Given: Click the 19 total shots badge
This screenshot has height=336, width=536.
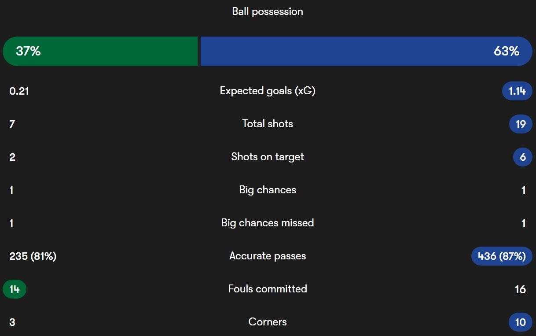Looking at the screenshot, I should coord(521,124).
